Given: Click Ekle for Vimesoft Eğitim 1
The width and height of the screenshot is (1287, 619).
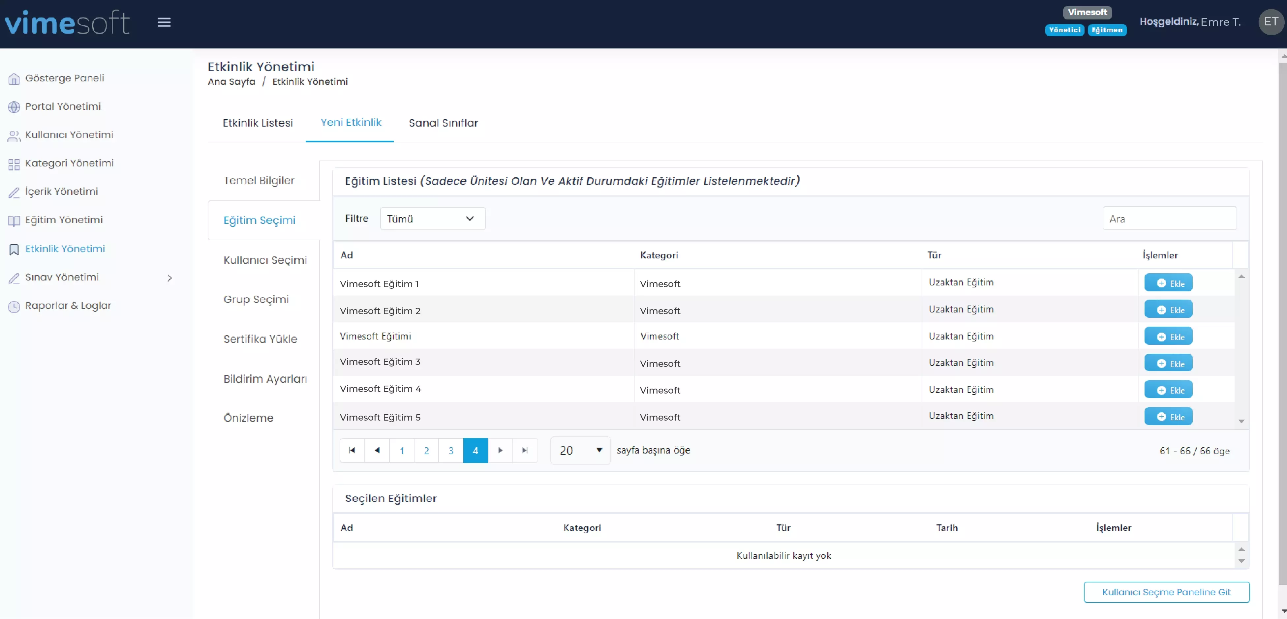Looking at the screenshot, I should click(1169, 282).
